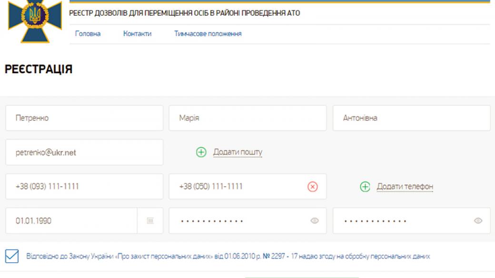Open the Головна menu item
The height and width of the screenshot is (278, 495).
click(88, 34)
